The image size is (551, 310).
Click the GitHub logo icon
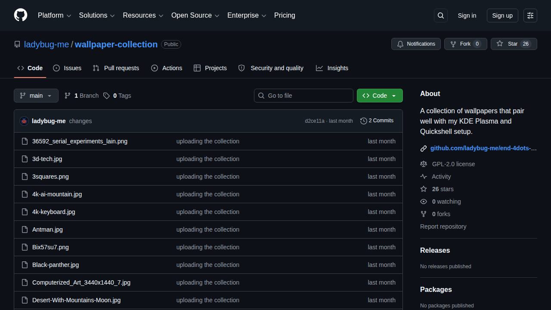(21, 15)
